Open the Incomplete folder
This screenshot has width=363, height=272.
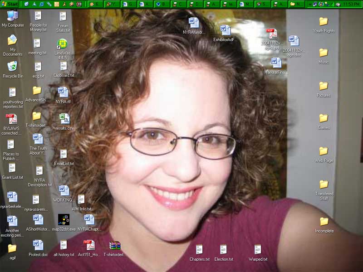[x=324, y=221]
